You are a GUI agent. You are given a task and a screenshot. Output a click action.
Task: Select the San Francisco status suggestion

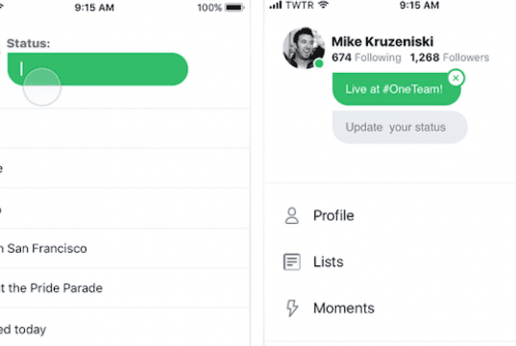tap(125, 248)
